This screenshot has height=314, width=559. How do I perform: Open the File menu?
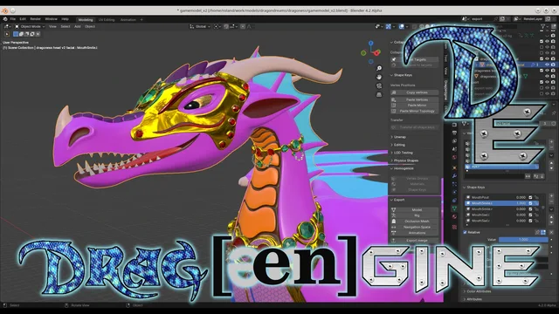pyautogui.click(x=13, y=19)
